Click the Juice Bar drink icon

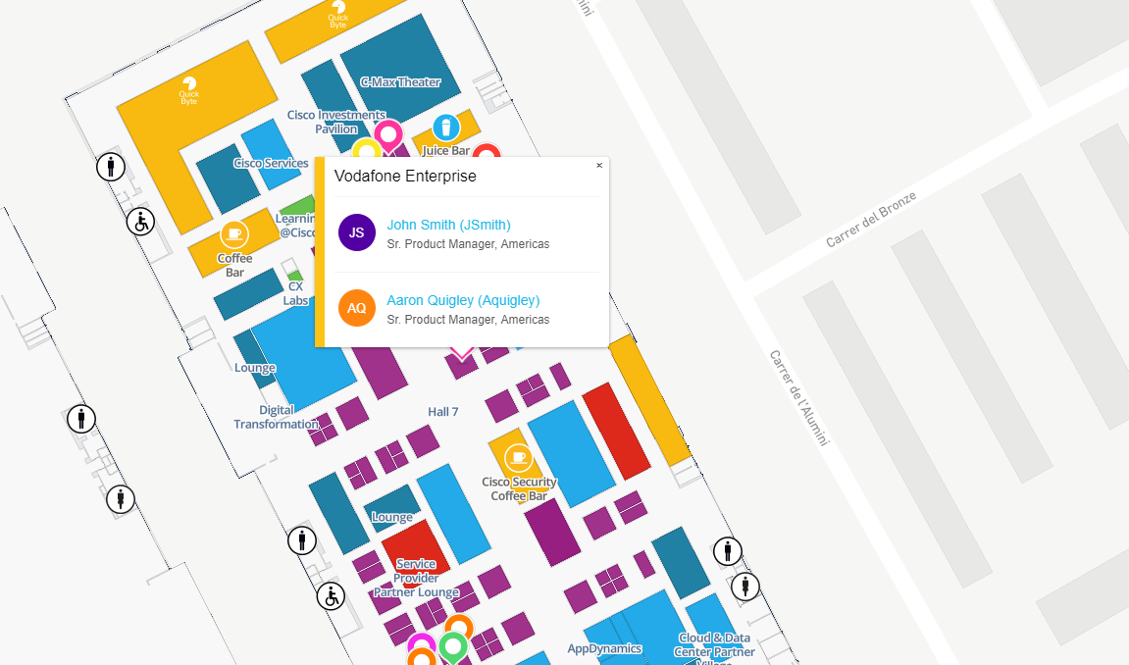445,128
